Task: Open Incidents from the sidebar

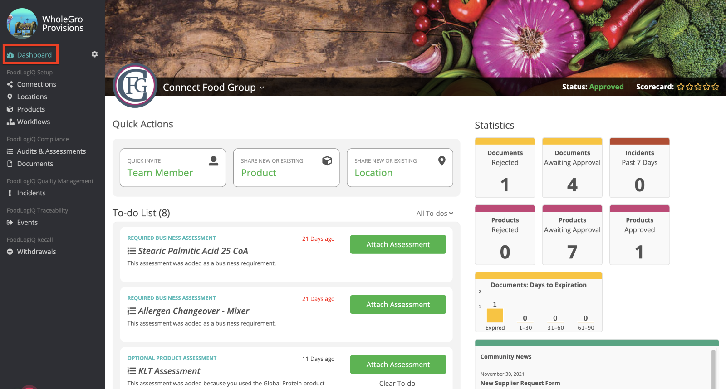Action: coord(31,193)
